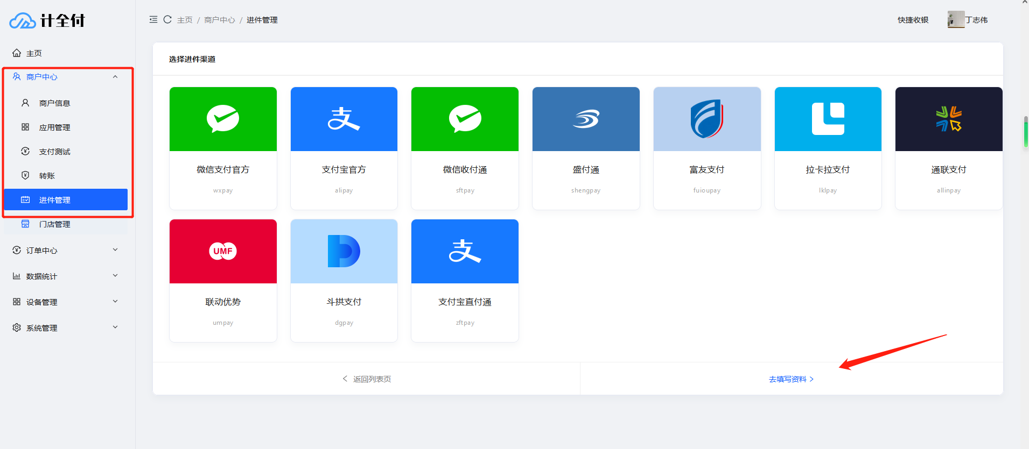The width and height of the screenshot is (1029, 449).
Task: Click the 订单中心 icon
Action: [17, 250]
